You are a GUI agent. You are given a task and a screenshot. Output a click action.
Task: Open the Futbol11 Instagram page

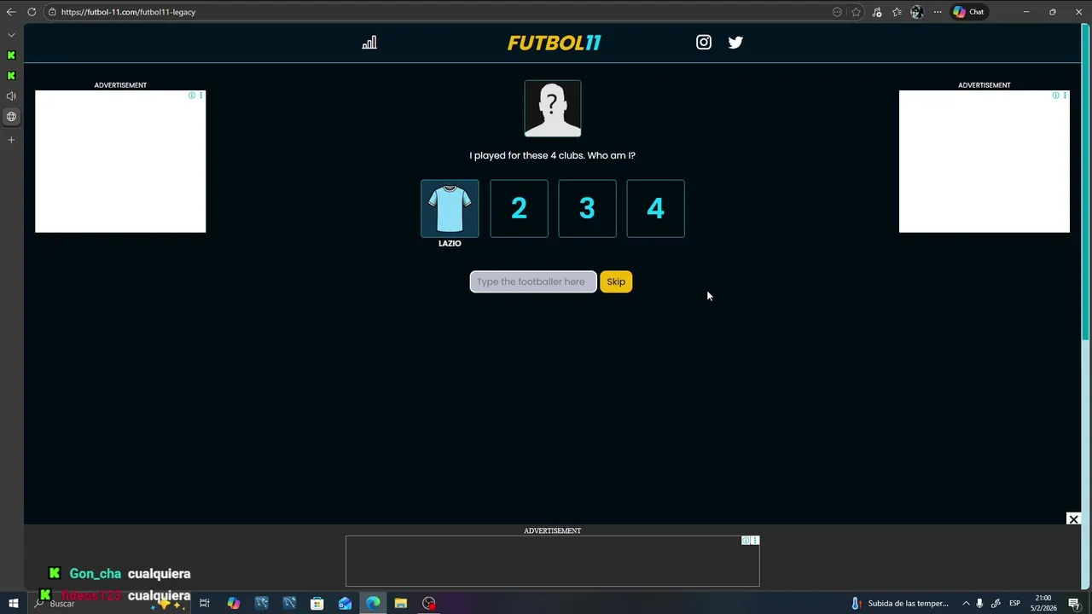pyautogui.click(x=704, y=42)
